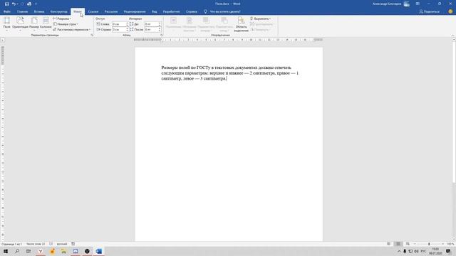Open the Поля (Margins) menu
Screen dimensions: 456x256
(6, 23)
